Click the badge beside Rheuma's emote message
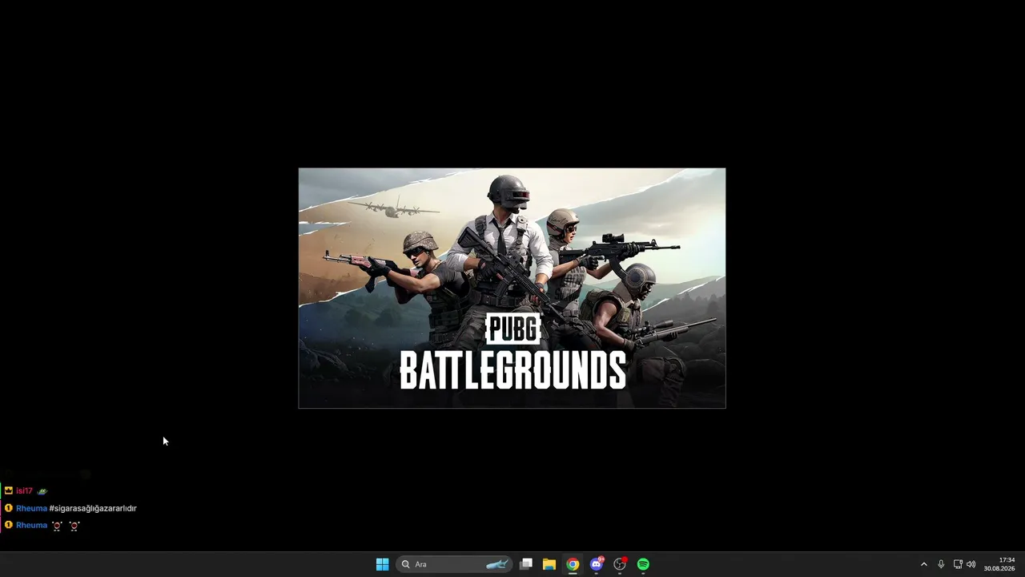 [8, 525]
